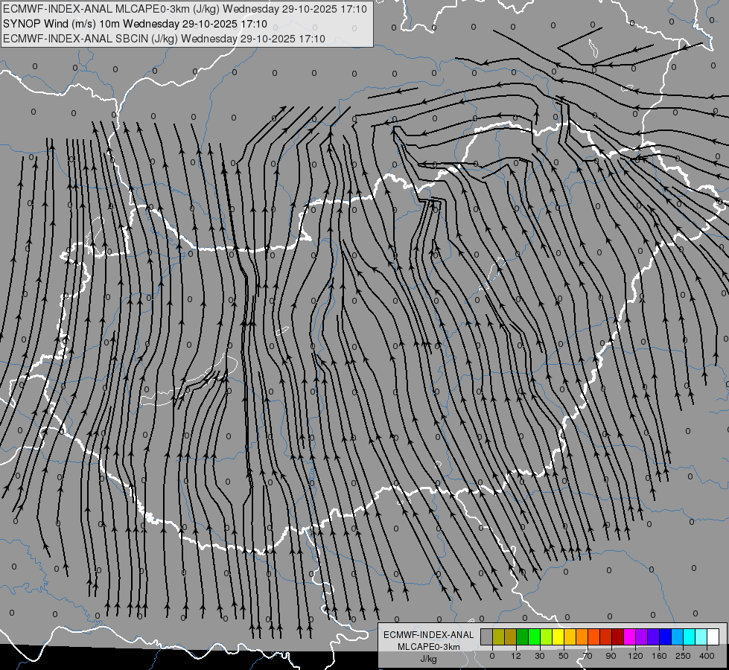This screenshot has width=729, height=670.
Task: Click legend value 250
Action: coord(683,656)
